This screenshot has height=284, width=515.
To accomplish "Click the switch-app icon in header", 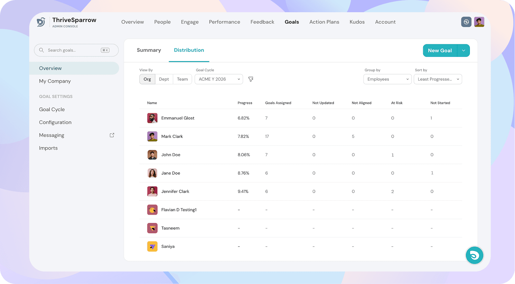I will point(466,22).
